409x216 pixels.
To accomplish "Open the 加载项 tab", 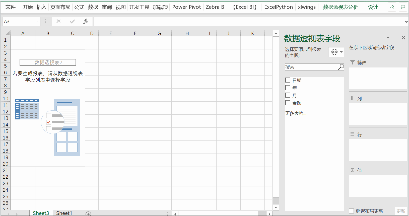I will click(160, 7).
